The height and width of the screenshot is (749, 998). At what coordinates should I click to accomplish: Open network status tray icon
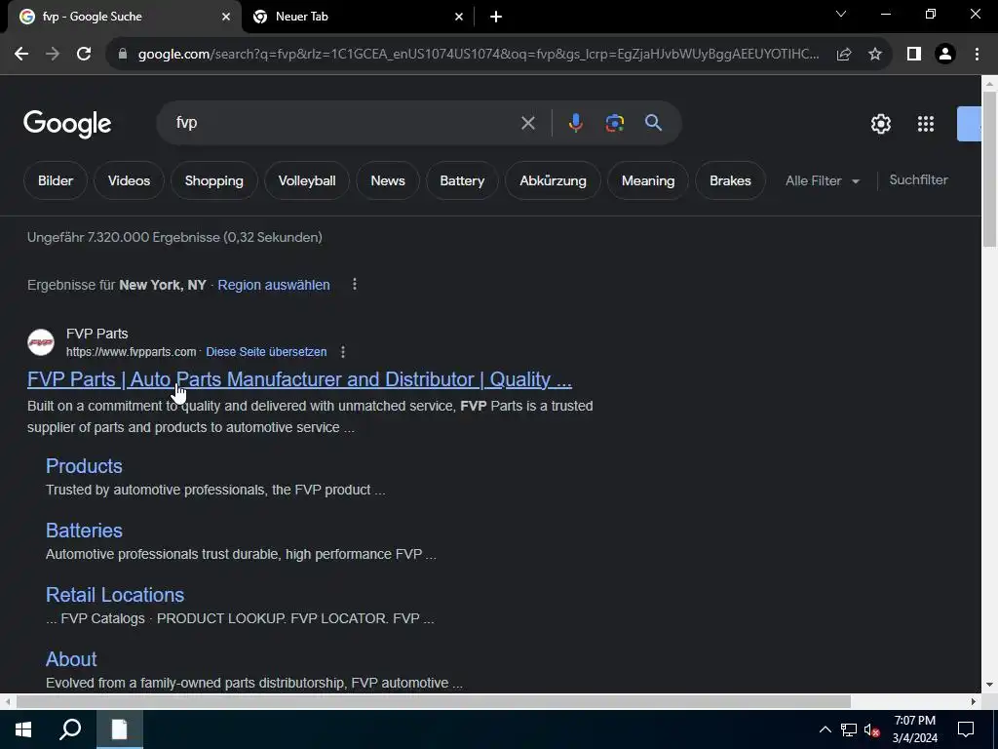(849, 729)
